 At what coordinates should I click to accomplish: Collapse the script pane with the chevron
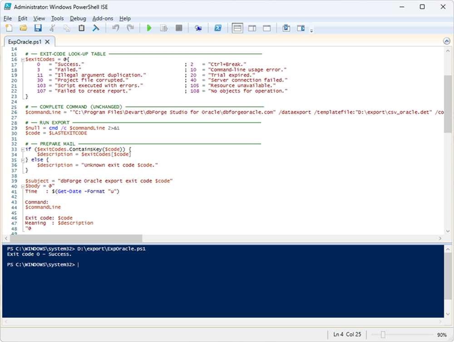[446, 41]
